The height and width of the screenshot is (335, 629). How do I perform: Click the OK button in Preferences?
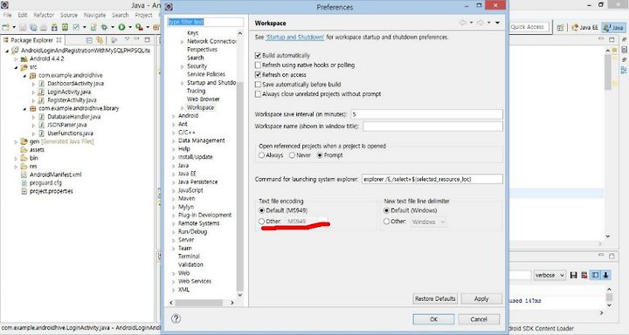pyautogui.click(x=433, y=319)
